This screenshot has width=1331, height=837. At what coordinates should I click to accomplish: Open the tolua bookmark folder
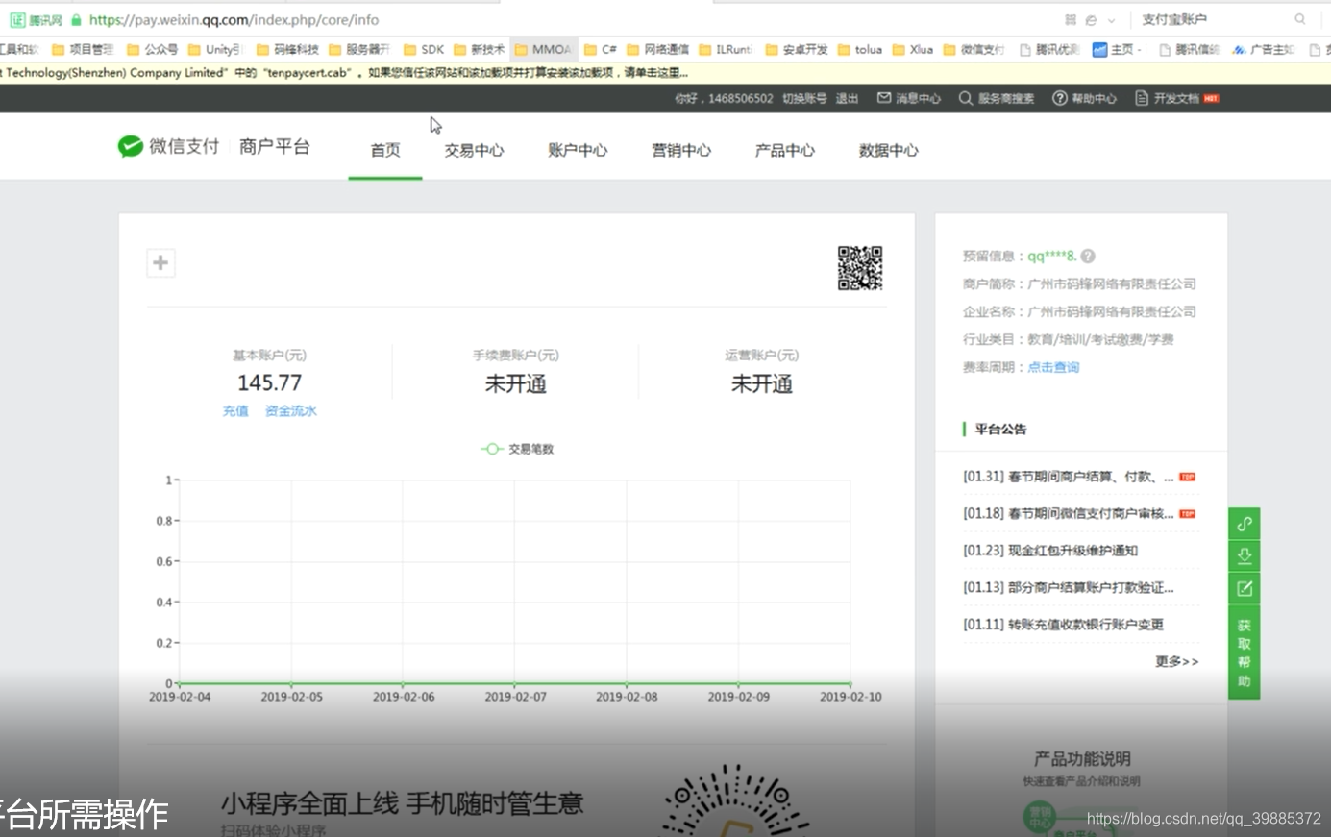[860, 49]
